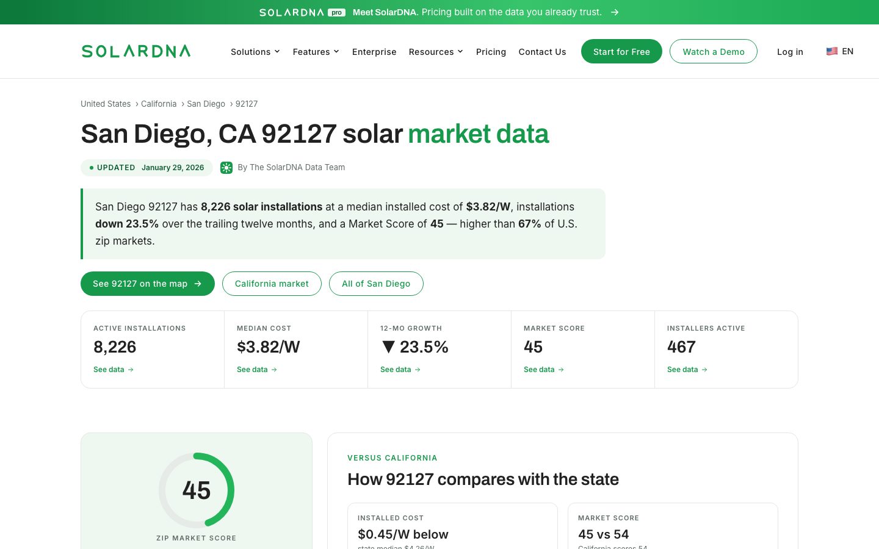The width and height of the screenshot is (879, 549).
Task: Click the 23.5% growth value
Action: coord(414,347)
